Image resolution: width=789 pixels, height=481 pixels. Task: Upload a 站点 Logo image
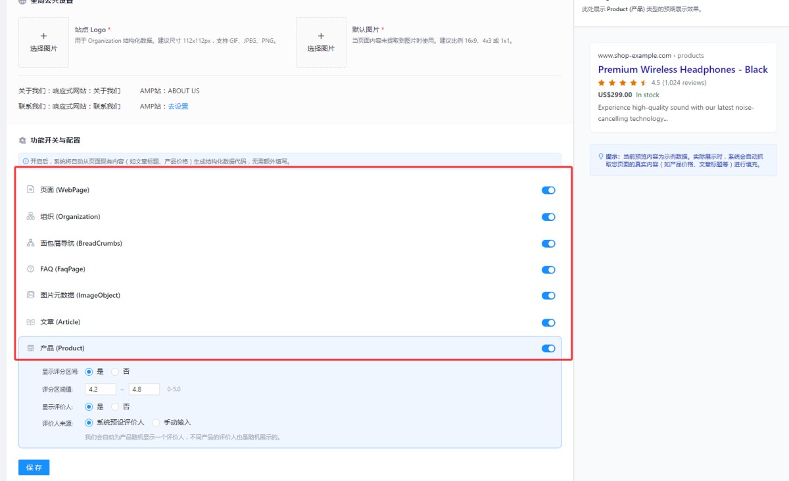[43, 42]
